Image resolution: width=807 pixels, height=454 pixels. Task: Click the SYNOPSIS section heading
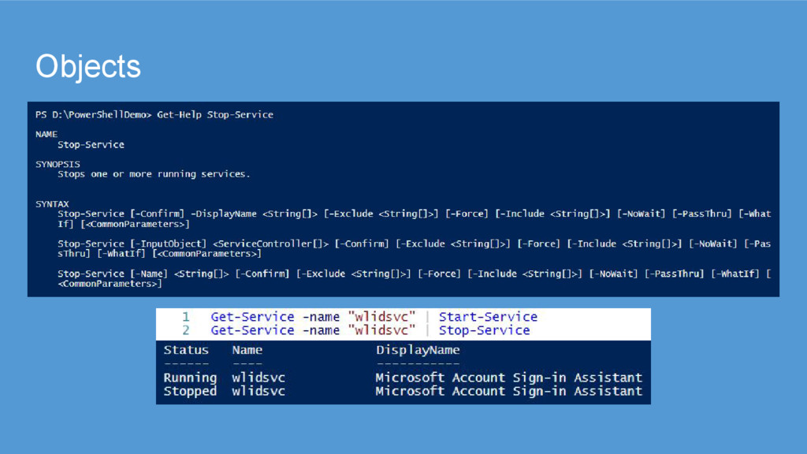[x=58, y=164]
